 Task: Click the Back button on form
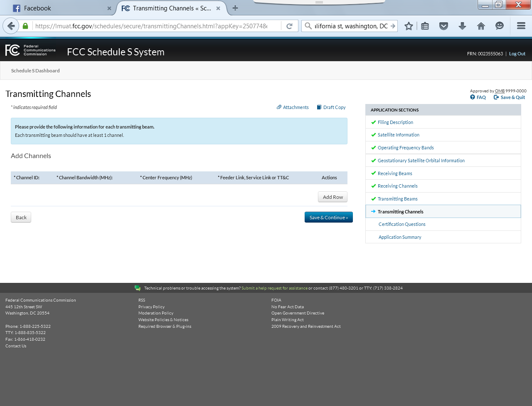(x=21, y=217)
